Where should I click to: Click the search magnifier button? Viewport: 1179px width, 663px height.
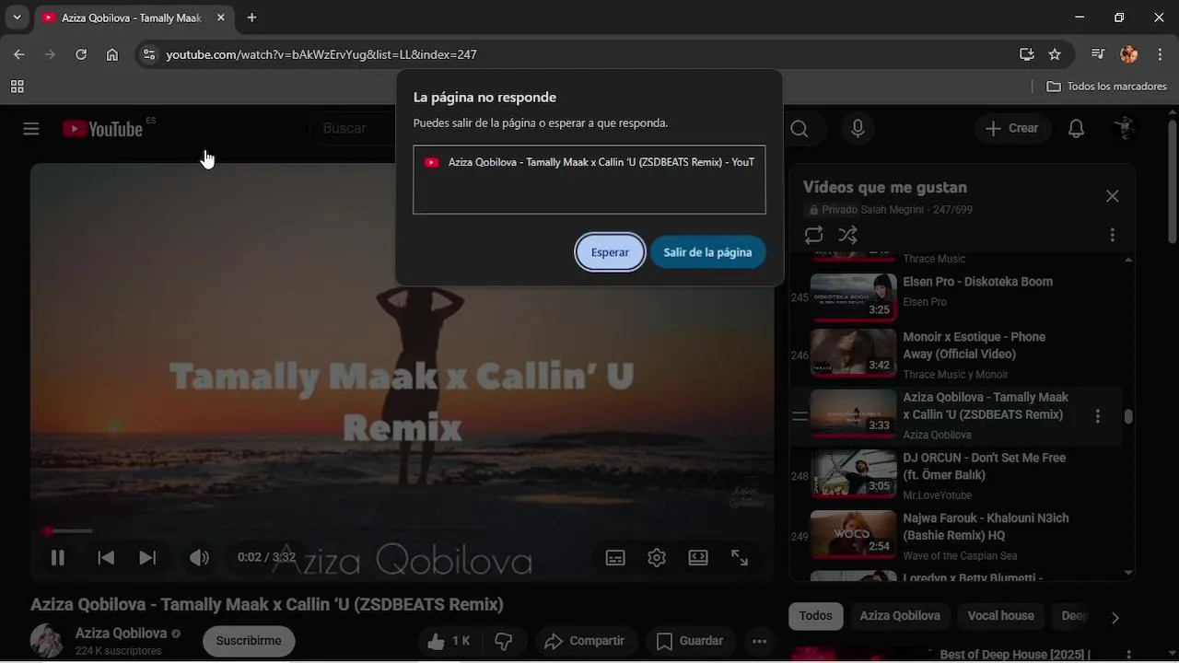800,129
